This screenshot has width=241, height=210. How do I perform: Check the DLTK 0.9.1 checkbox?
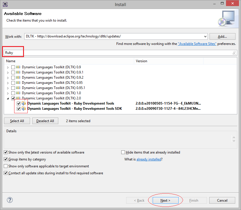[x=13, y=72]
